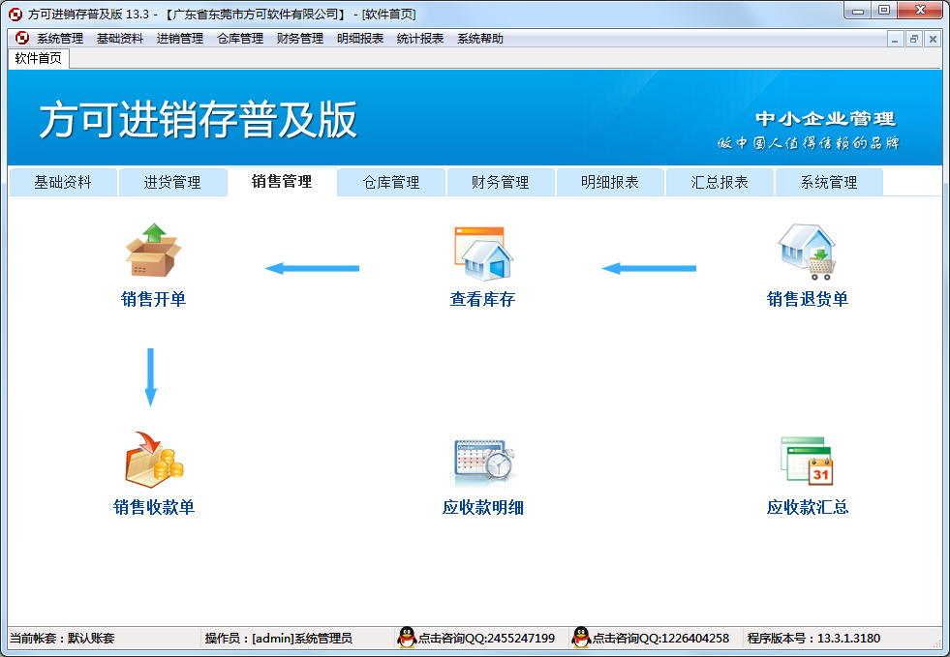Open the 财务管理 menu in menu bar
The width and height of the screenshot is (950, 657).
300,39
